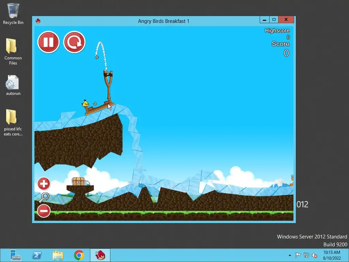Screen dimensions: 349x262
Task: Close the Angry Birds window
Action: (x=286, y=19)
